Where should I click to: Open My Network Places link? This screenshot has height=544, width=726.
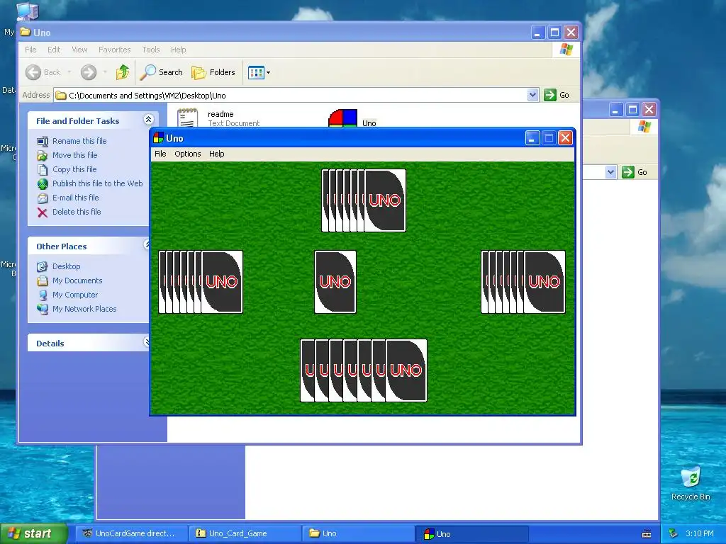[x=84, y=309]
